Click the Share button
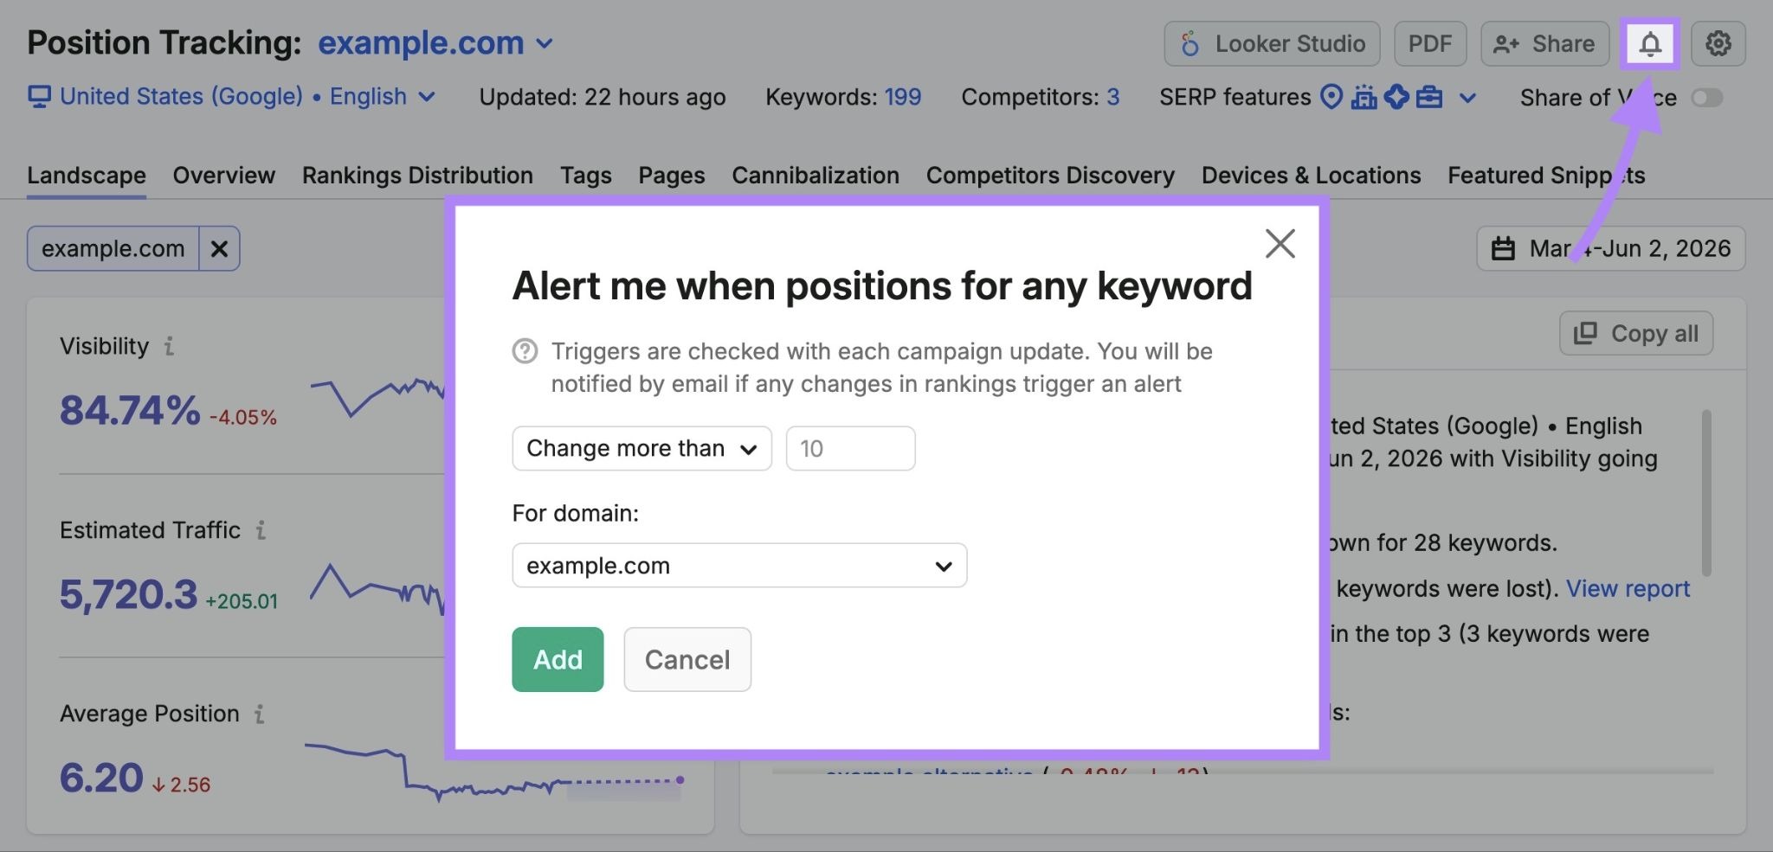This screenshot has width=1773, height=852. pos(1544,43)
